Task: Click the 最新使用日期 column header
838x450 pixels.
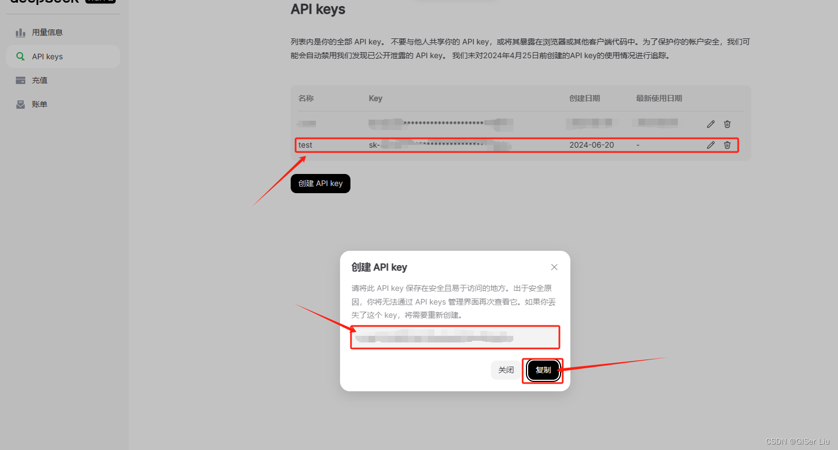Action: (659, 98)
